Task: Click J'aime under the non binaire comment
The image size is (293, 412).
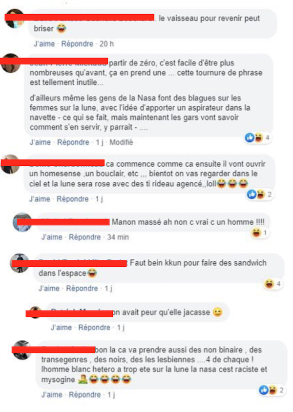Action: pos(52,395)
